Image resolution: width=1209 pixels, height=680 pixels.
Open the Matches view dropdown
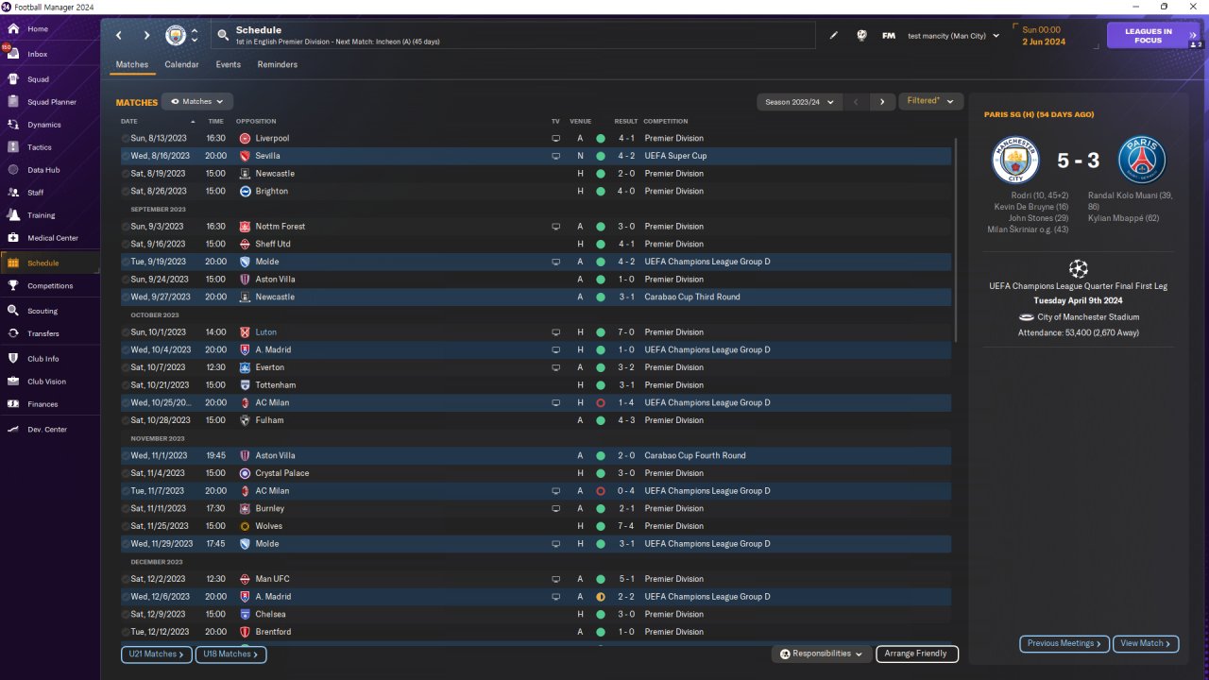pos(197,101)
